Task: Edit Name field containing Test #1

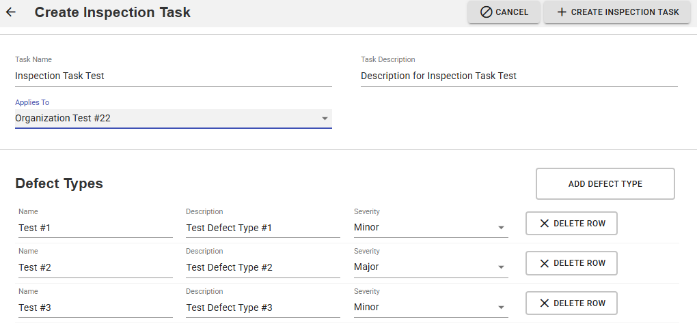Action: (x=96, y=228)
